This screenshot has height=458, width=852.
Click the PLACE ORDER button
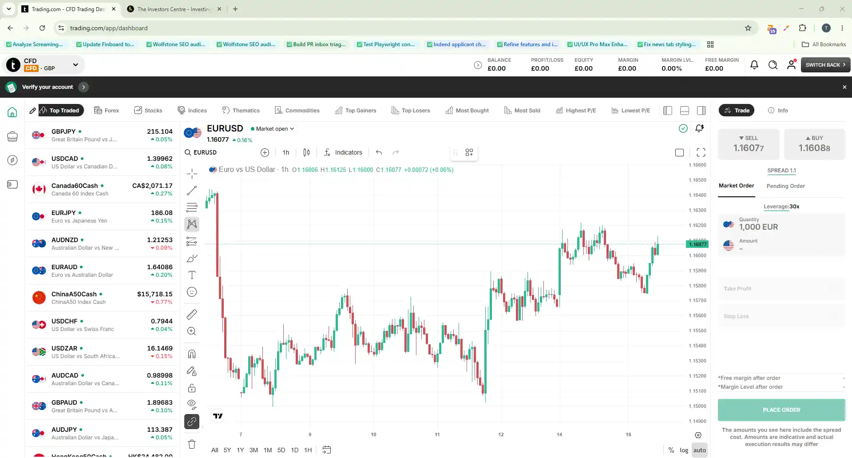click(x=781, y=410)
